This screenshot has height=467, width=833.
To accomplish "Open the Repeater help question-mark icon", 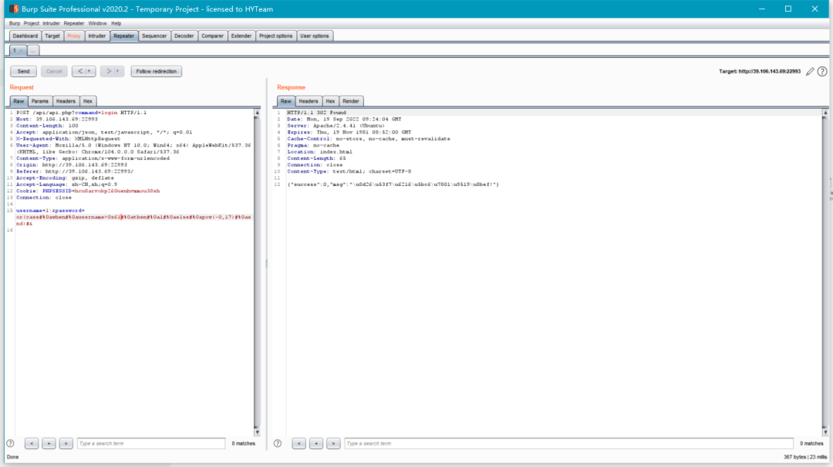I will (x=822, y=71).
